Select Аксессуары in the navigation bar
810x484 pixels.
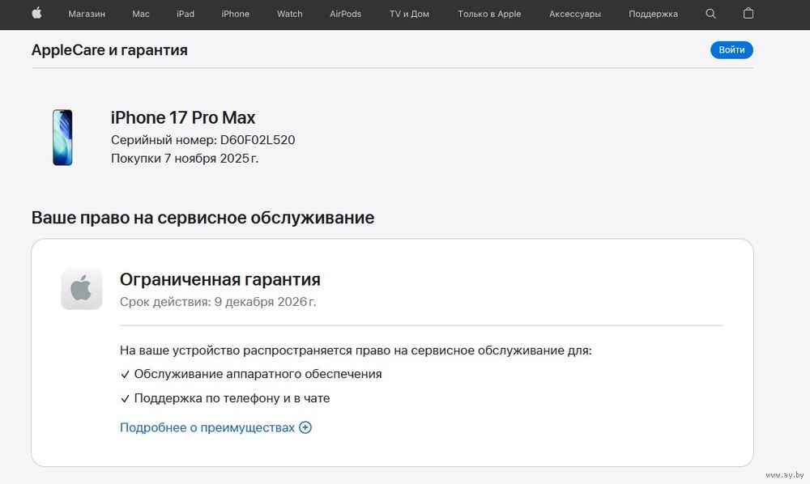(x=575, y=14)
